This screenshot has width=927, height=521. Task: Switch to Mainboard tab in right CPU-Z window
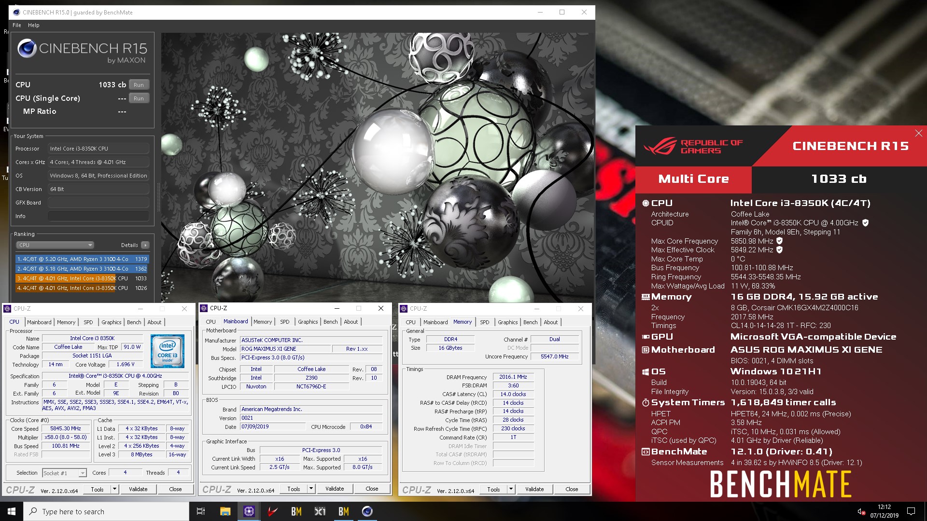[435, 322]
